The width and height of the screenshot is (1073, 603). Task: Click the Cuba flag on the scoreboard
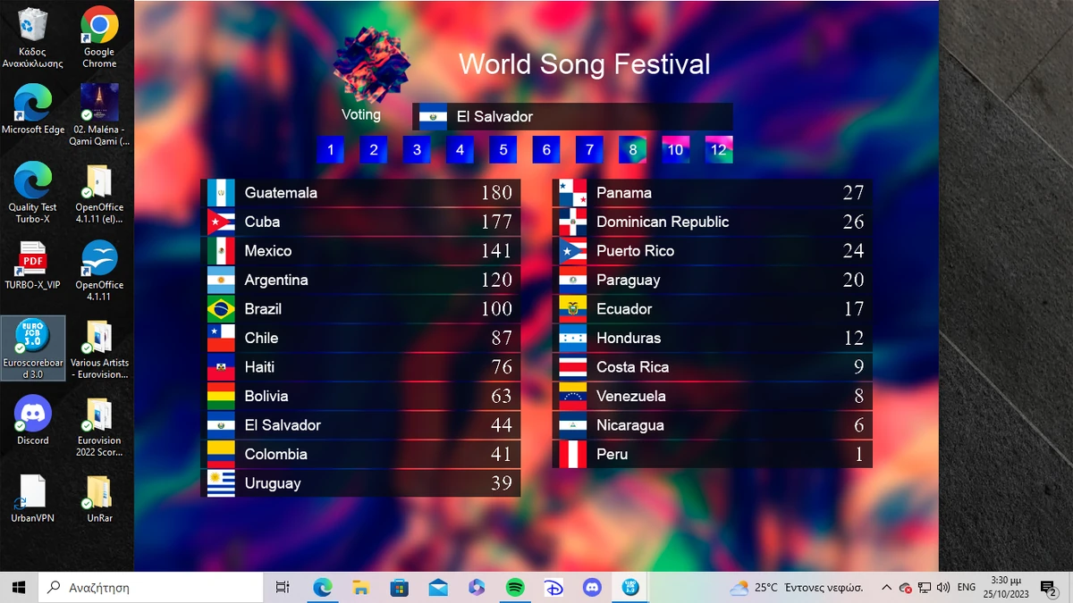220,222
